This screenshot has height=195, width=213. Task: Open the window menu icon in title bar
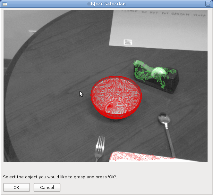point(5,4)
